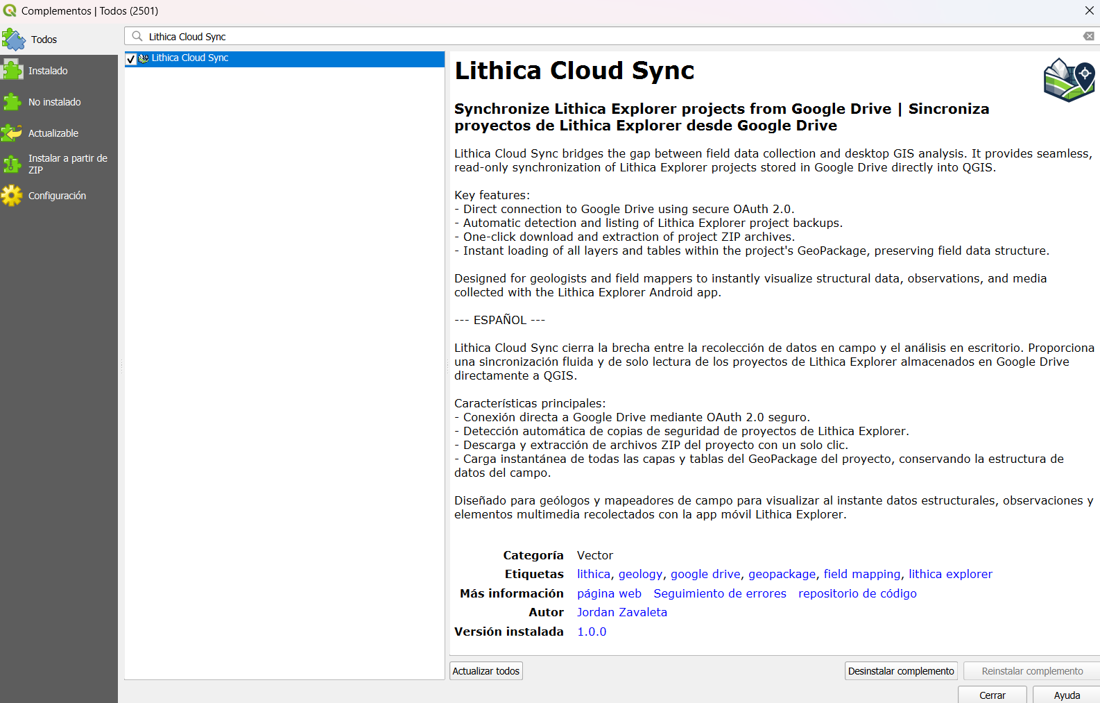Click installed version 1.0.0 link
This screenshot has height=703, width=1100.
point(592,632)
